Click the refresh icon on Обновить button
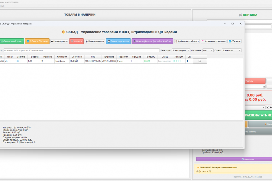272x181 pixels. click(230, 41)
